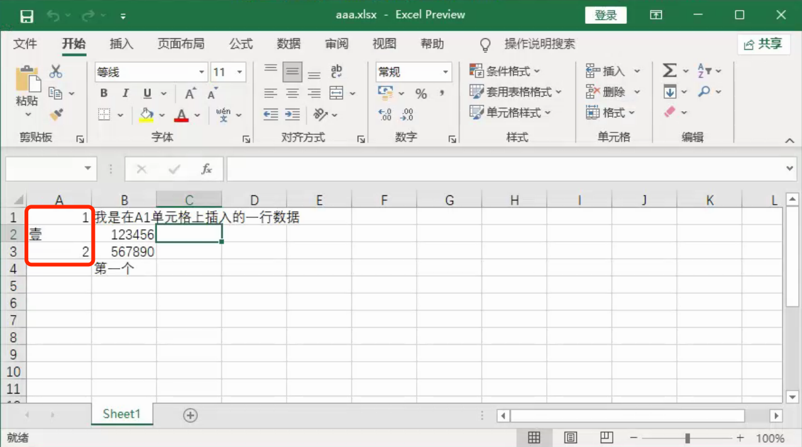Toggle italic formatting
The height and width of the screenshot is (447, 802).
[125, 94]
